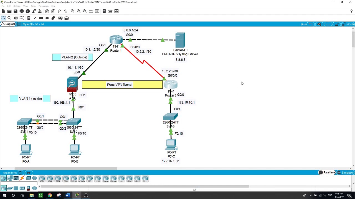
Task: Click the IPsec VPN Tunnel label
Action: [x=120, y=85]
